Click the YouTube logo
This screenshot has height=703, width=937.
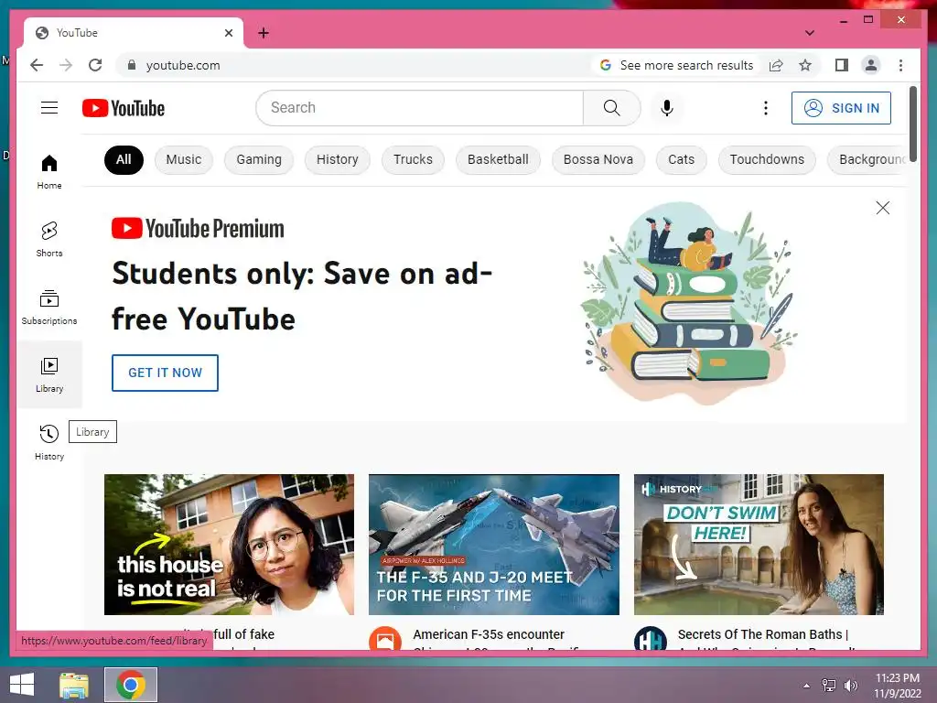click(124, 108)
